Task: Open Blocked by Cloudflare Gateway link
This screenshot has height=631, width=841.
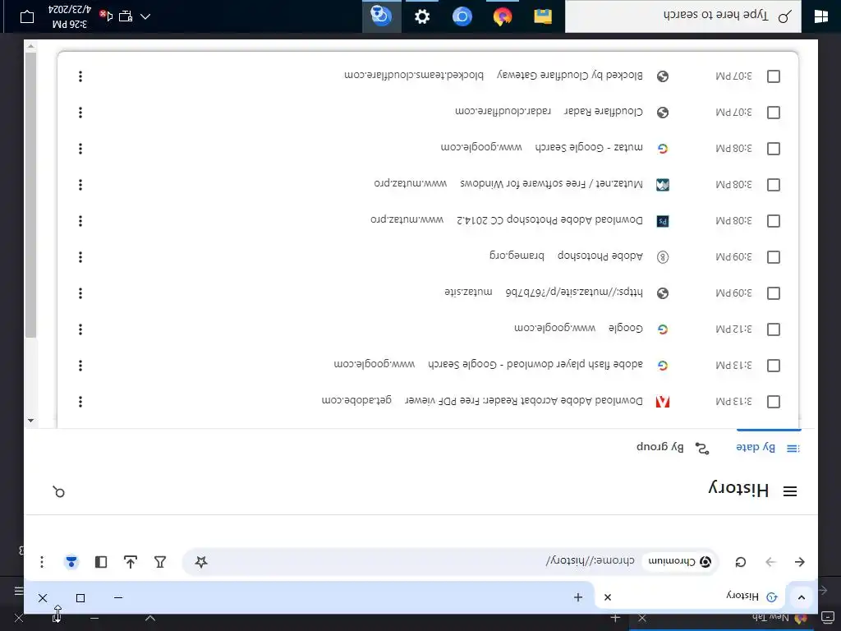Action: (570, 75)
